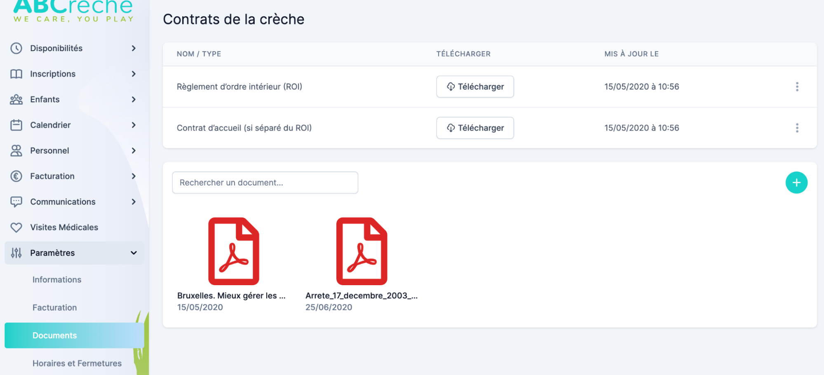Download the Contrat d'accueil document
The image size is (824, 375).
pos(475,128)
